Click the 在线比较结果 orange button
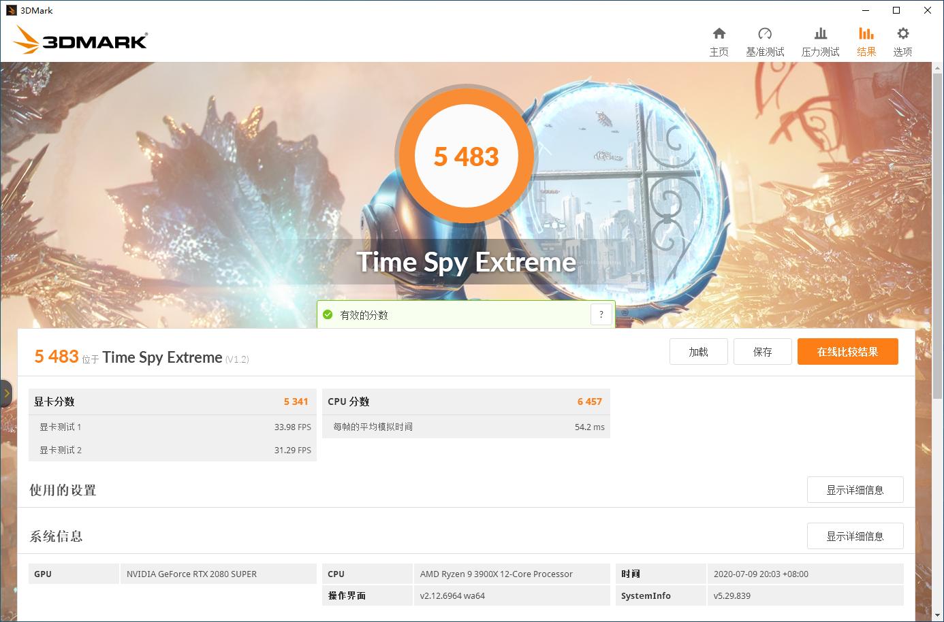944x622 pixels. (847, 351)
